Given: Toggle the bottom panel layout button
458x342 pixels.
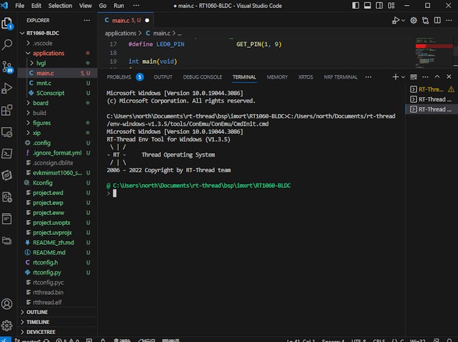Looking at the screenshot, I should coord(368,6).
